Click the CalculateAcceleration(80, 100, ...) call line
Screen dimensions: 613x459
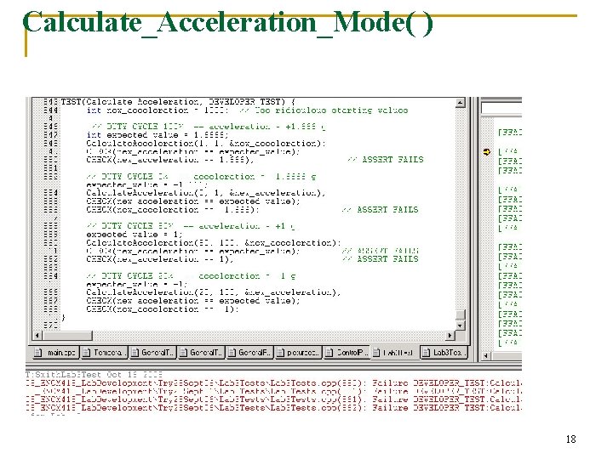pos(214,243)
